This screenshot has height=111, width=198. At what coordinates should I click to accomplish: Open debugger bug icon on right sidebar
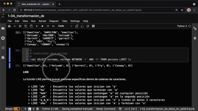195,38
